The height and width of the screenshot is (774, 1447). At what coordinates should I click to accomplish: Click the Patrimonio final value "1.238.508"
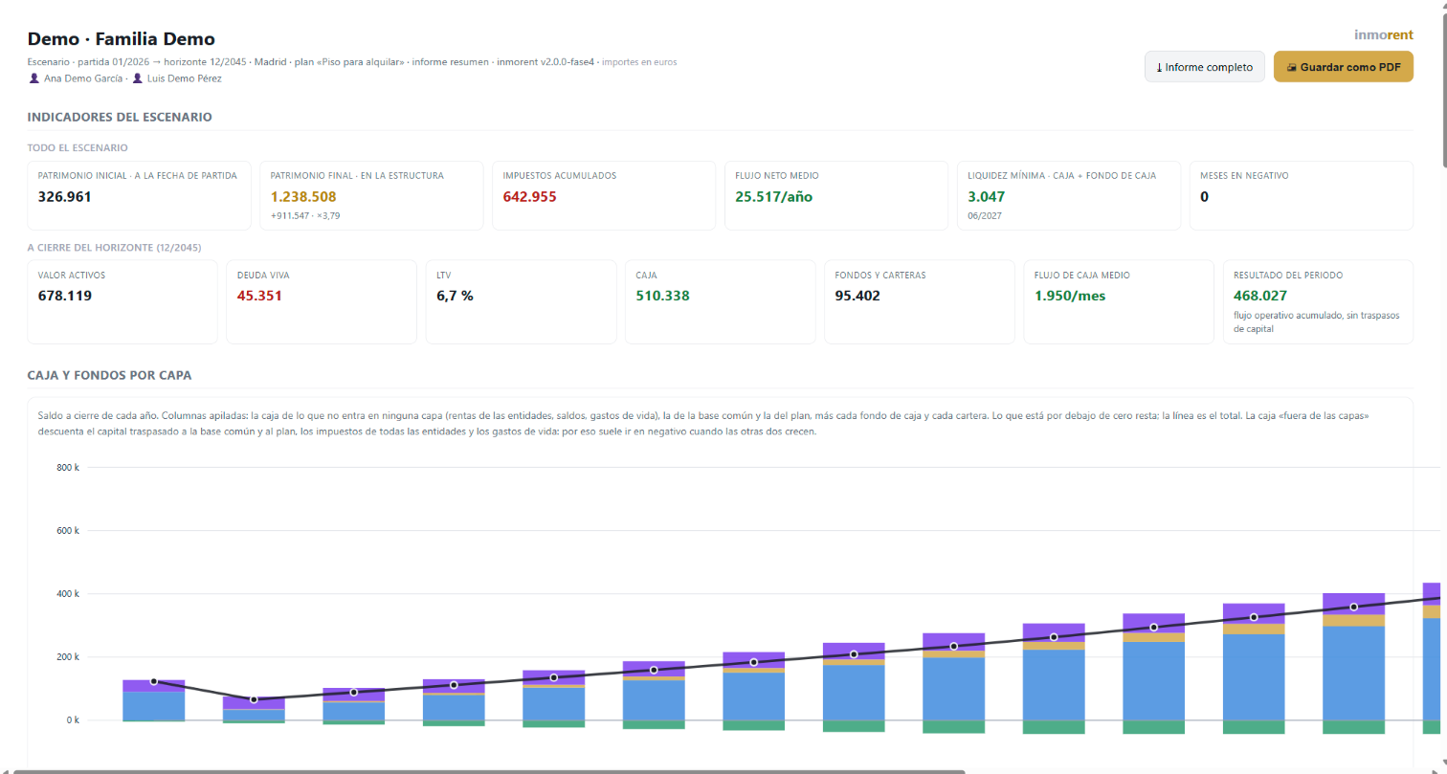click(304, 197)
